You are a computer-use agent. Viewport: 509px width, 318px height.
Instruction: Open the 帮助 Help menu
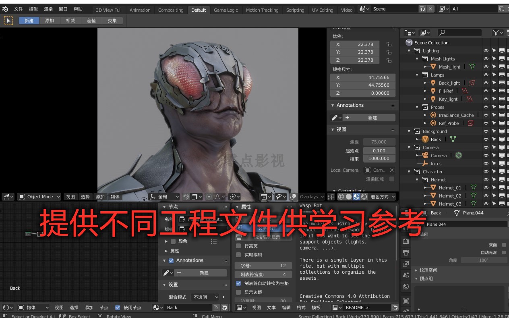pos(78,9)
